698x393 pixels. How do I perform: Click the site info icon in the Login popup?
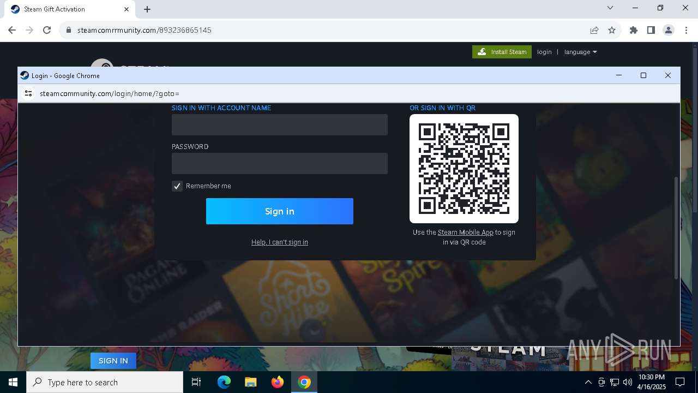28,93
